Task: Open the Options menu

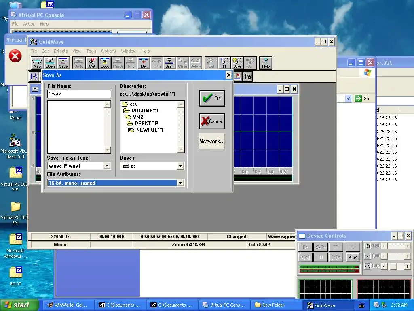Action: pyautogui.click(x=108, y=51)
